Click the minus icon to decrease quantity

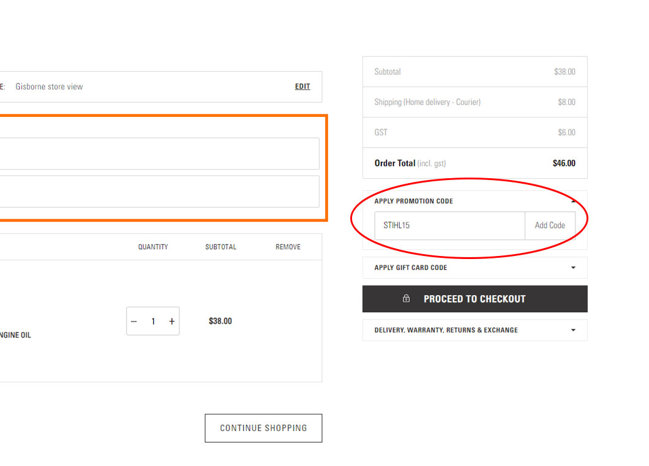(133, 320)
